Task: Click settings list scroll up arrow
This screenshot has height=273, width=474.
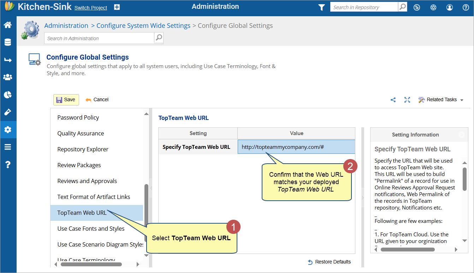Action: [146, 114]
